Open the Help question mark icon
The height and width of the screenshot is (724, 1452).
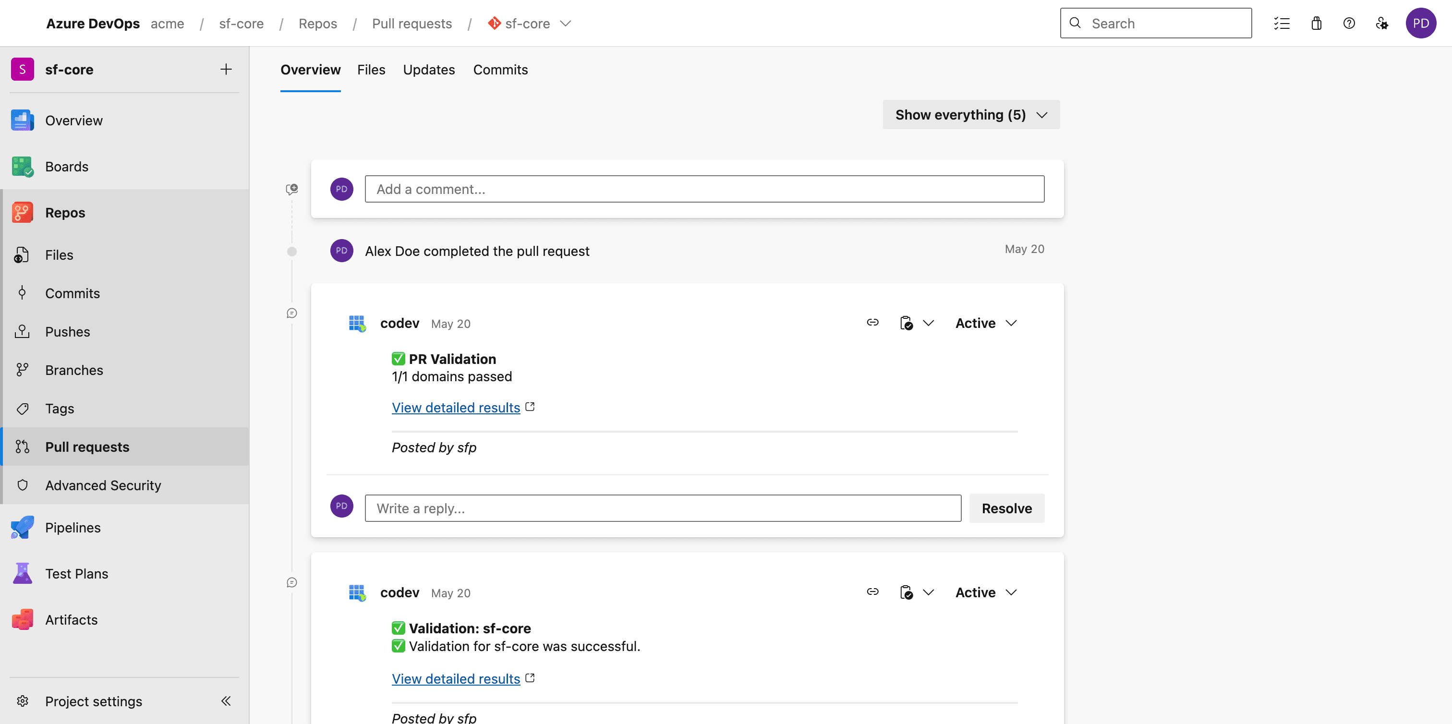(x=1349, y=23)
